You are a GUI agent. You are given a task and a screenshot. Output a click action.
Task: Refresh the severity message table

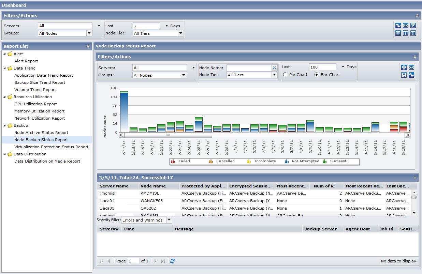(x=173, y=261)
